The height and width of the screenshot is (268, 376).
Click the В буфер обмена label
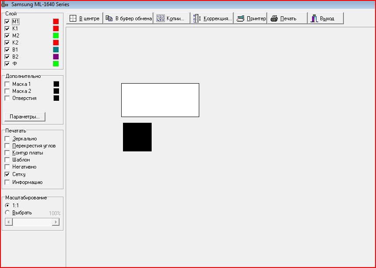tap(134, 18)
